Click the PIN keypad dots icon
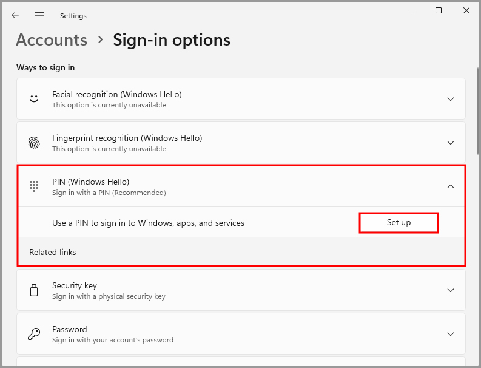The image size is (481, 368). pos(34,186)
